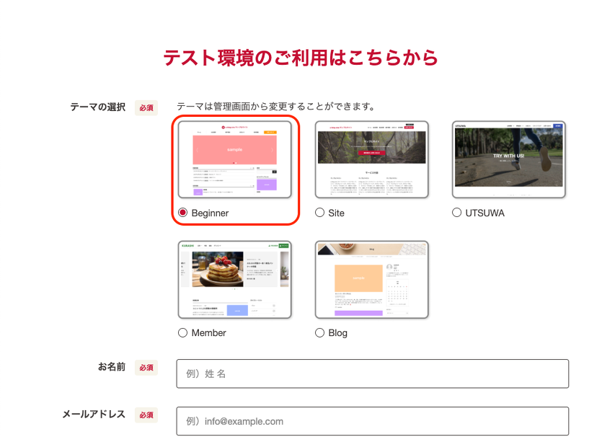Pick the UTSUWA theme radio button
Image resolution: width=602 pixels, height=442 pixels.
(457, 213)
